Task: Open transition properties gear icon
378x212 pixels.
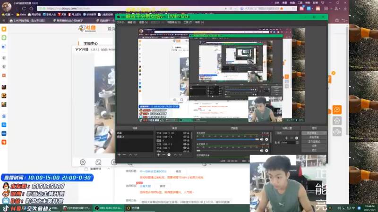Action: (297, 138)
